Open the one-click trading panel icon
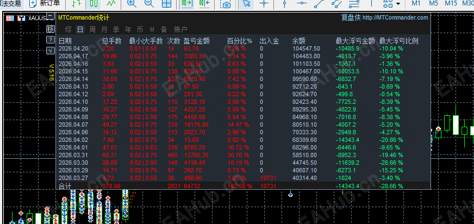Viewport: 474px width, 224px height. (x=21, y=18)
